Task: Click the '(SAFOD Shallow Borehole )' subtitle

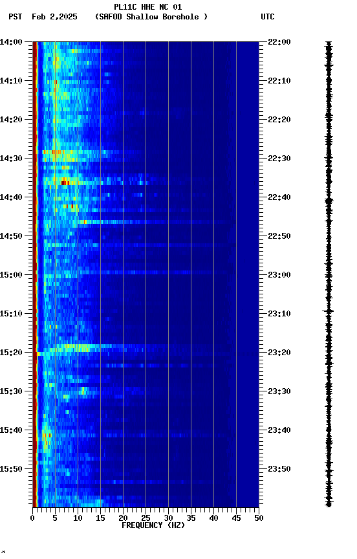Action: tap(151, 17)
